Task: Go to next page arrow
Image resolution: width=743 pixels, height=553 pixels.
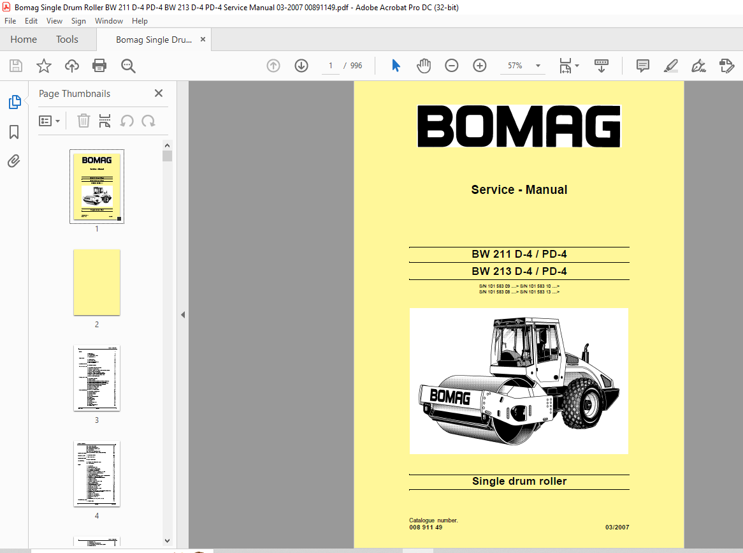Action: tap(301, 66)
